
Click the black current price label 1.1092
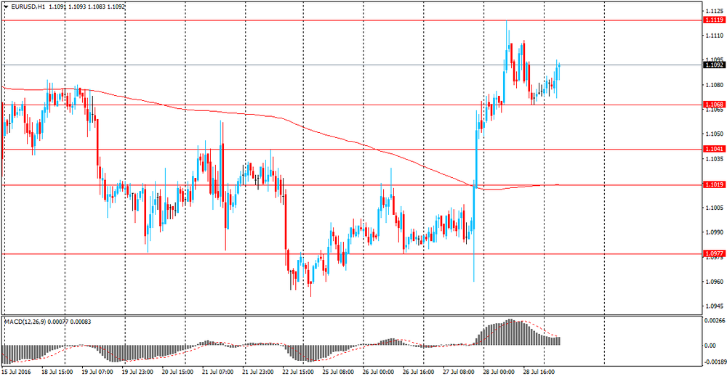(714, 65)
